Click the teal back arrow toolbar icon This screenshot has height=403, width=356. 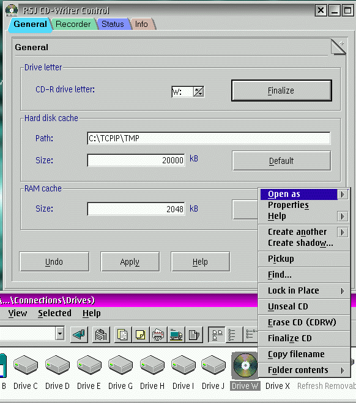(x=79, y=335)
